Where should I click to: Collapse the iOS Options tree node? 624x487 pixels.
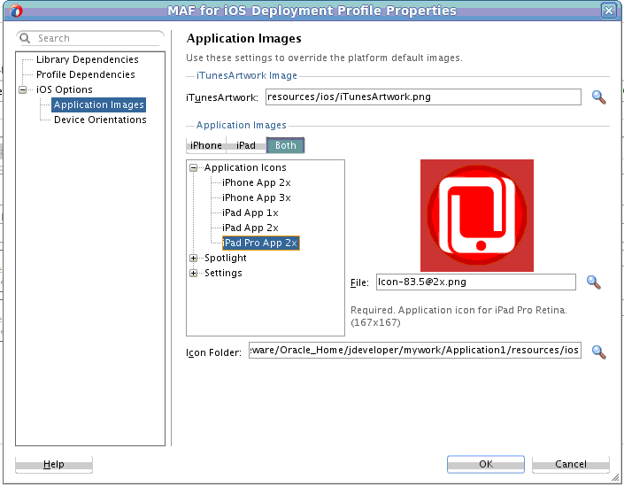click(23, 89)
